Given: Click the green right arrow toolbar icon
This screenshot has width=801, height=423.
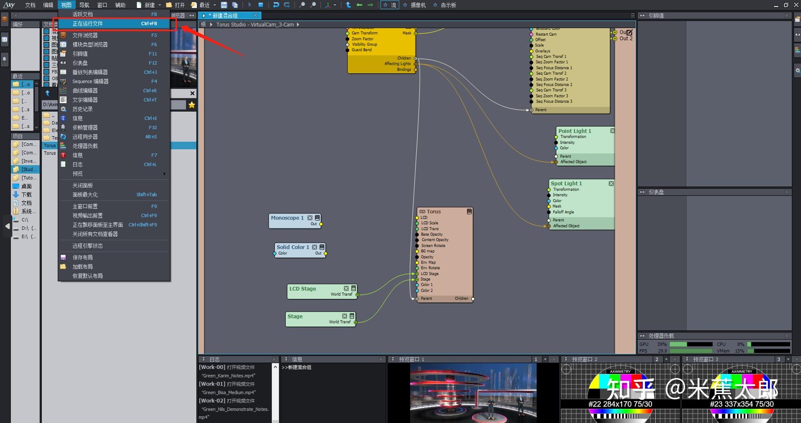Looking at the screenshot, I should (370, 5).
